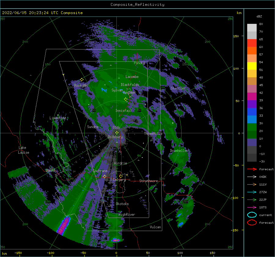The image size is (275, 257).
Task: Click the magenta storm cell at southwest edge
Action: pyautogui.click(x=64, y=225)
